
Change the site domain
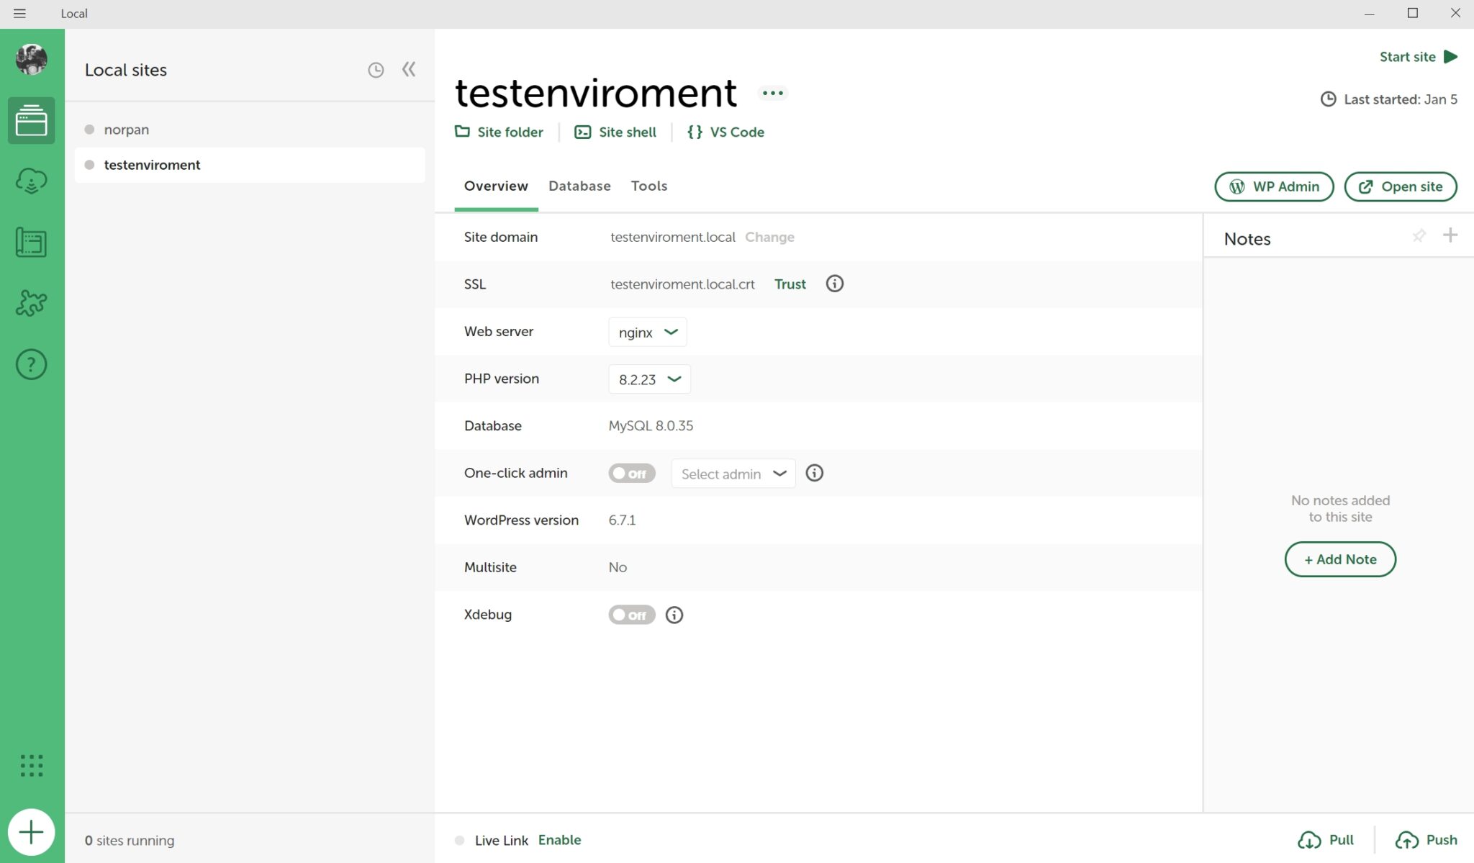tap(769, 237)
